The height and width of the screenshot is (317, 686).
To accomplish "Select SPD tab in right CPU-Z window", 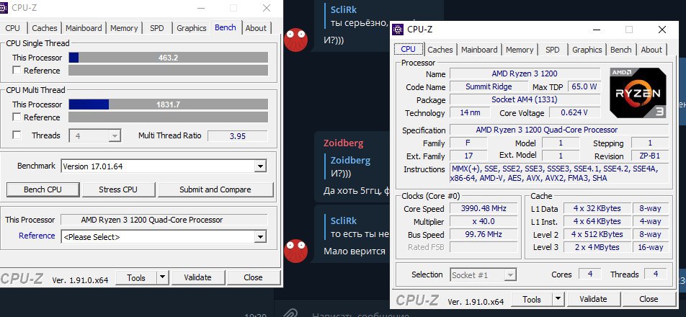I will [x=553, y=50].
